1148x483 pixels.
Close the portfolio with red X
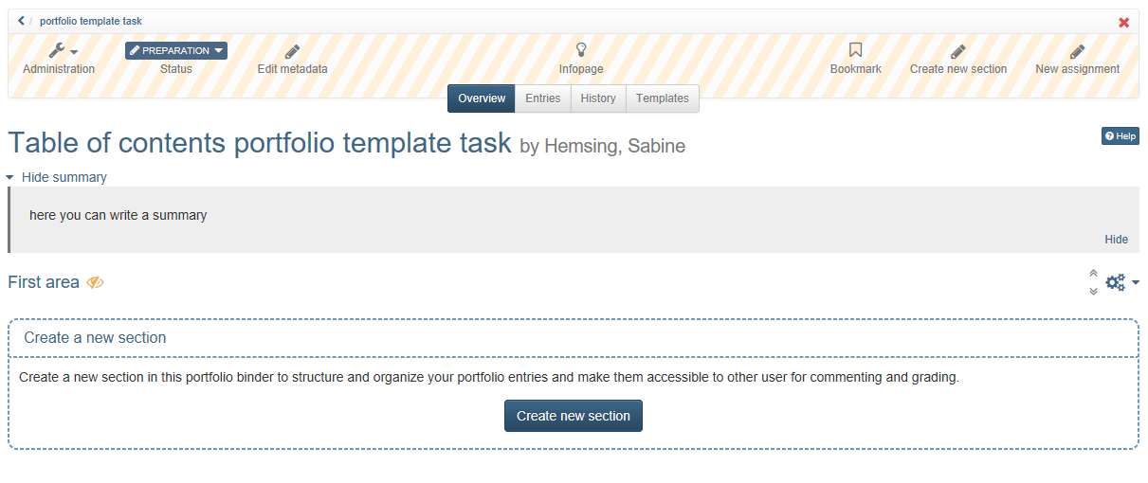(x=1124, y=22)
